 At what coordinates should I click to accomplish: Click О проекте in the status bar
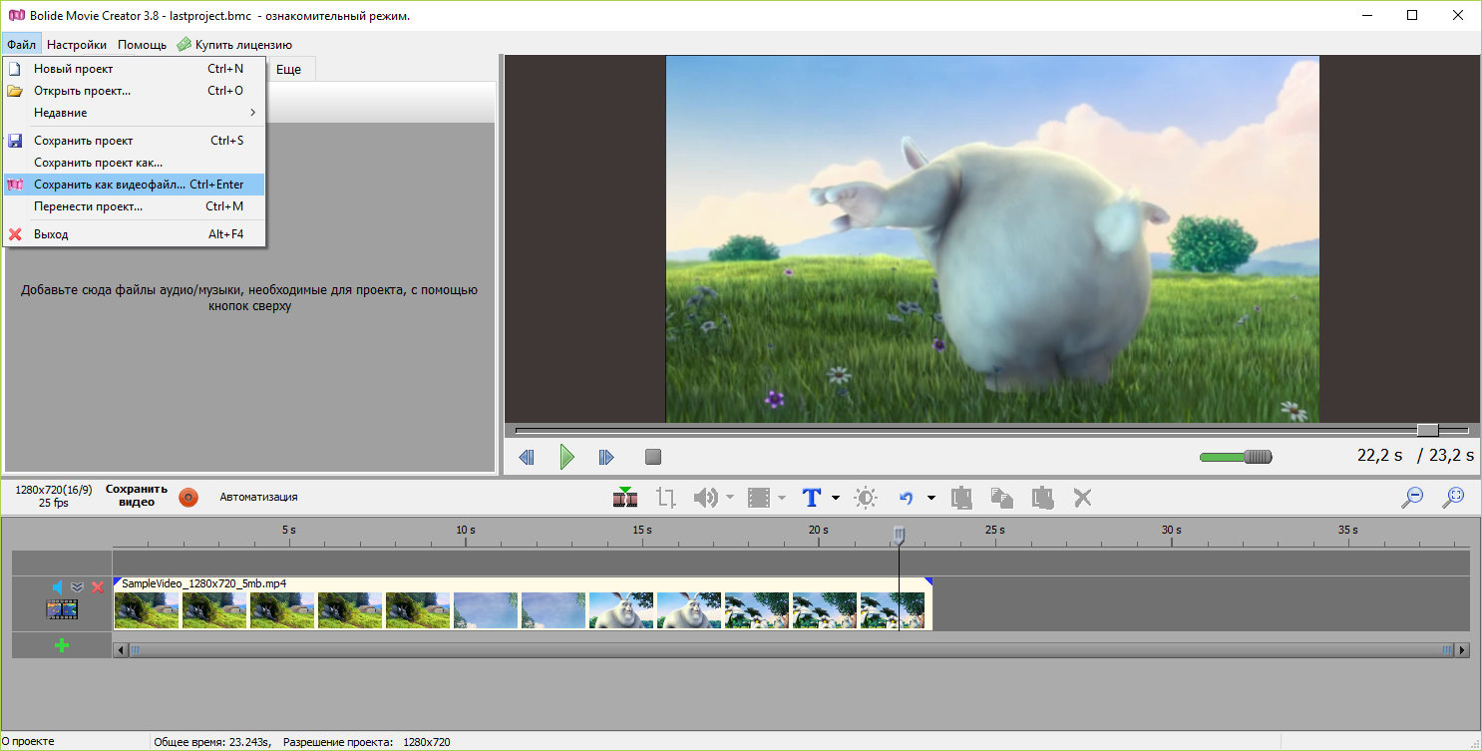29,742
